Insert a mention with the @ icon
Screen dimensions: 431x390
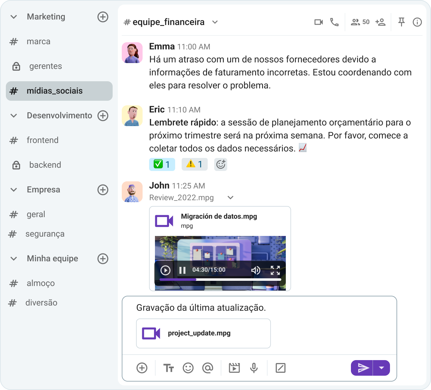[x=208, y=368]
